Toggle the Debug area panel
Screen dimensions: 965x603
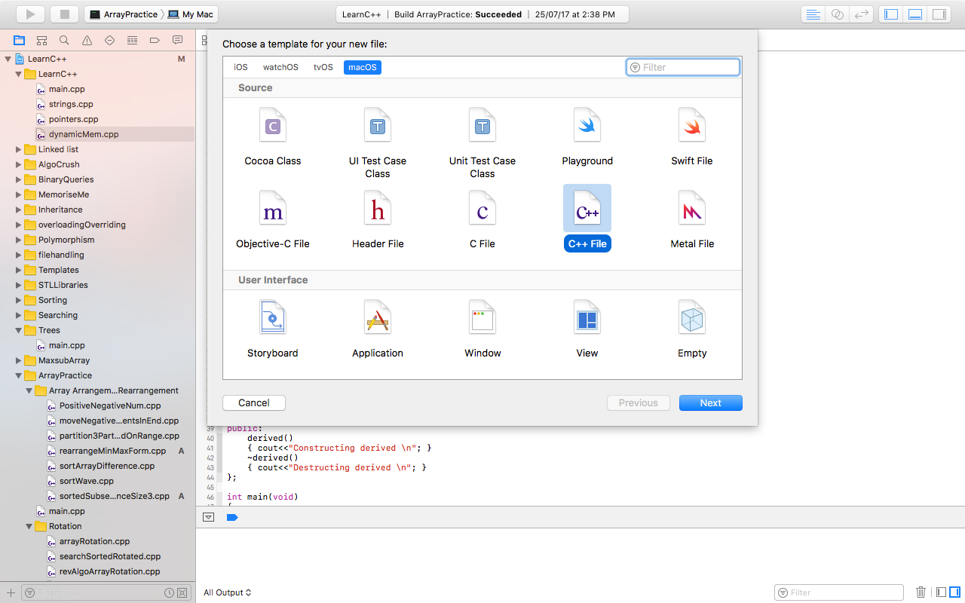click(x=915, y=14)
